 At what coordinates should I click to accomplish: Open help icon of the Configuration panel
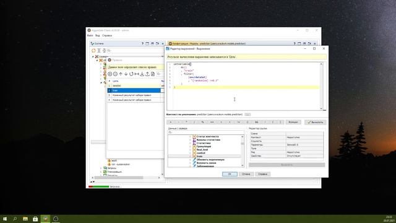295,43
